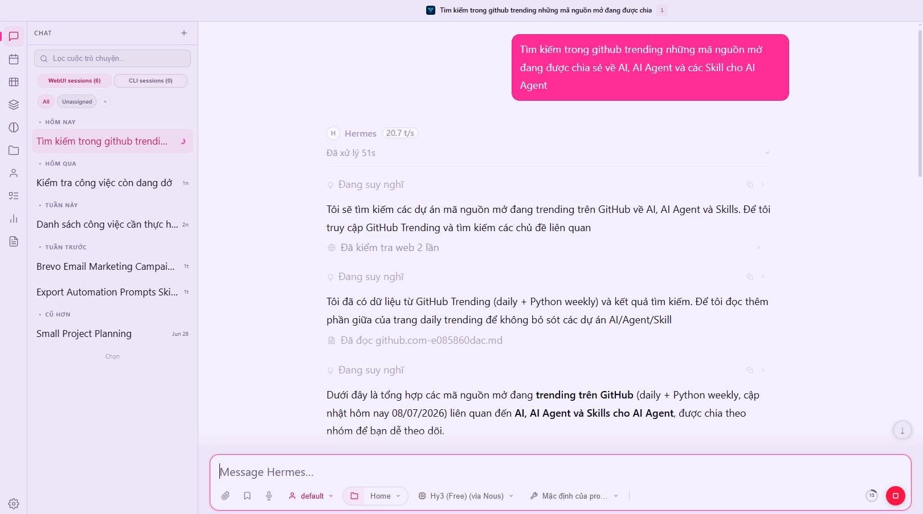Click 'Chọn' below chat list
Image resolution: width=923 pixels, height=514 pixels.
pos(112,356)
